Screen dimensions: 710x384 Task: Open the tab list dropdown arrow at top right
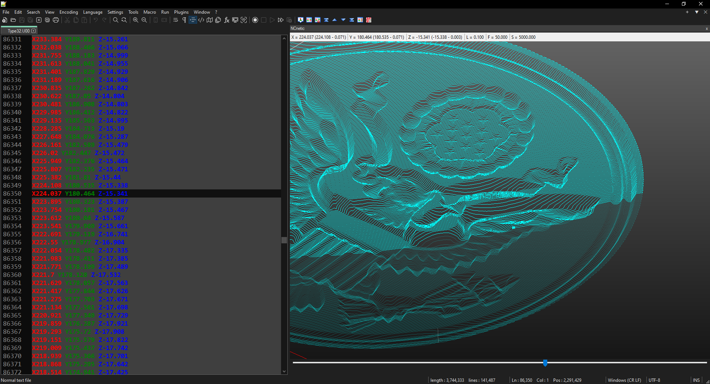[x=697, y=12]
